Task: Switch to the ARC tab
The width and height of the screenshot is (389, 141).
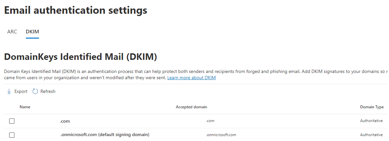Action: click(x=12, y=32)
